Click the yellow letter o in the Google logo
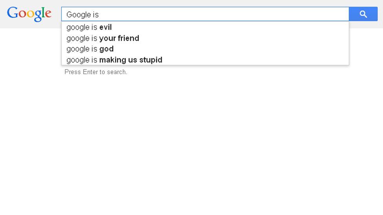 point(31,14)
